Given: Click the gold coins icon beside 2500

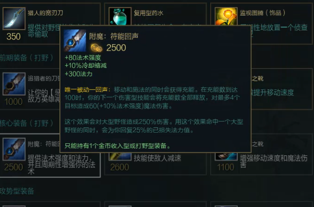Looking at the screenshot, I should (x=96, y=48).
